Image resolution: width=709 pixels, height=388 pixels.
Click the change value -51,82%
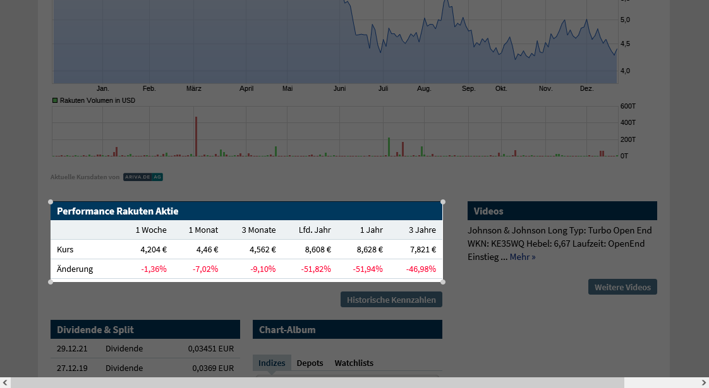pyautogui.click(x=316, y=269)
